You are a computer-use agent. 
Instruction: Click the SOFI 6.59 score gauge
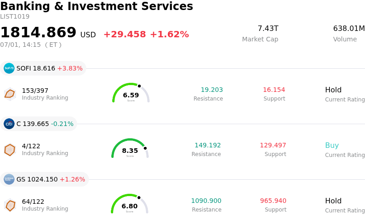[x=131, y=93]
